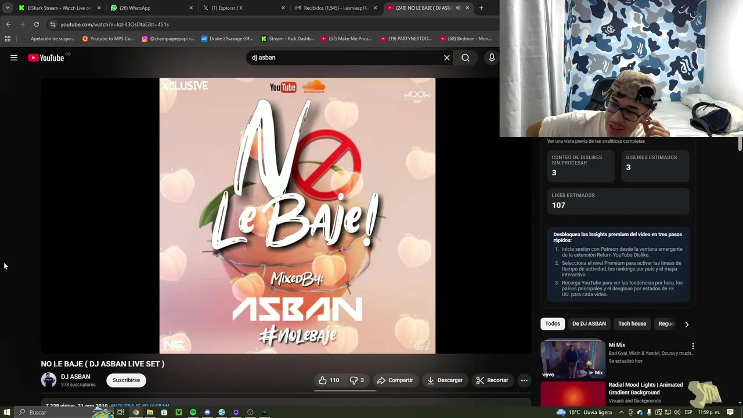Select the 'Tech house' filter chip
The image size is (743, 418).
pyautogui.click(x=632, y=324)
